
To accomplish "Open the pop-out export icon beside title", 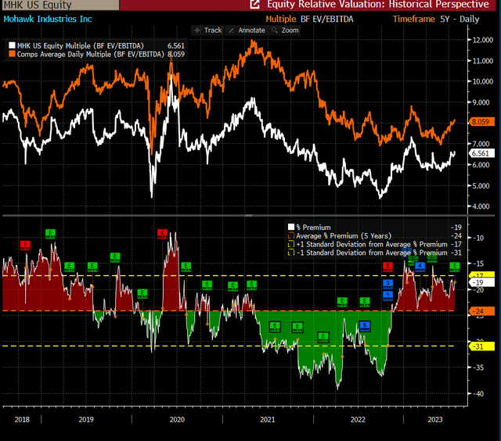I will (x=254, y=4).
